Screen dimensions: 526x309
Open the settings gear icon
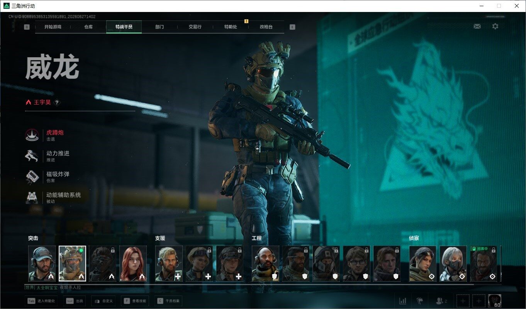pos(495,26)
